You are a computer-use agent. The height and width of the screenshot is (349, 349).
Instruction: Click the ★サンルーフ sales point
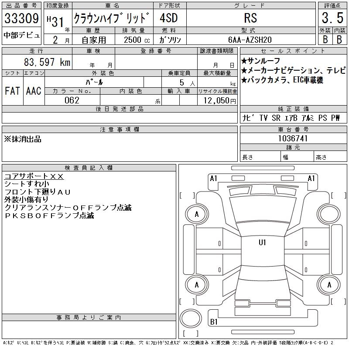pos(260,61)
